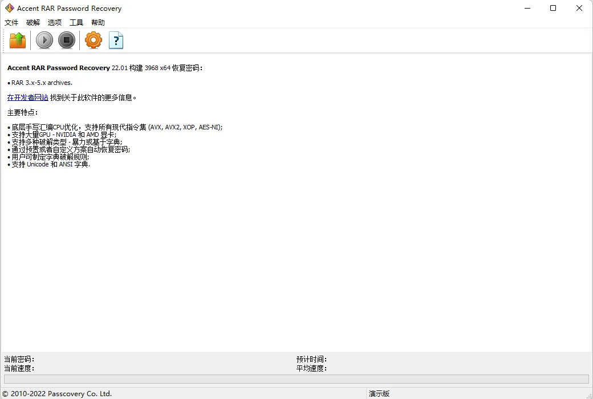Image resolution: width=593 pixels, height=399 pixels.
Task: Open the 工具 menu
Action: 76,23
